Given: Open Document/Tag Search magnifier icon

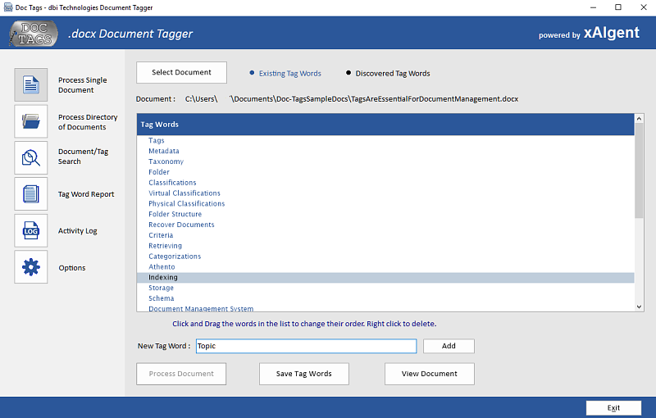Looking at the screenshot, I should point(31,157).
